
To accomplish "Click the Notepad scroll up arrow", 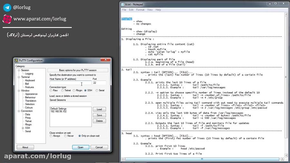I will point(286,14).
